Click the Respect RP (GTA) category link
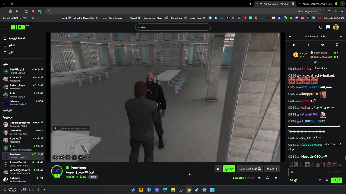This screenshot has width=346, height=194. point(76,177)
